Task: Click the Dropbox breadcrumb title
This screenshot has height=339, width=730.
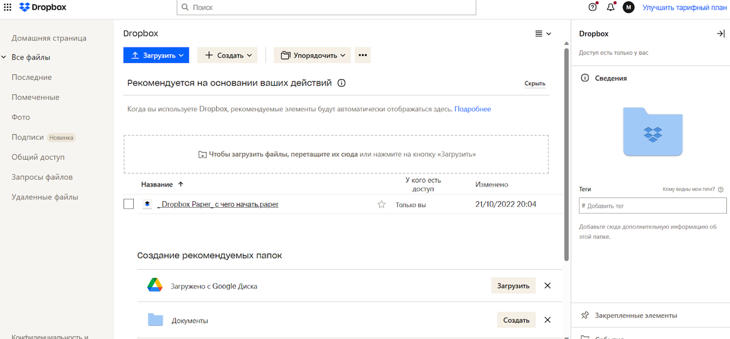Action: [x=141, y=34]
